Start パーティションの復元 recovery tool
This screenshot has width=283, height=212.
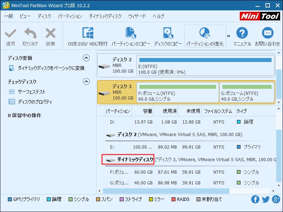[205, 33]
